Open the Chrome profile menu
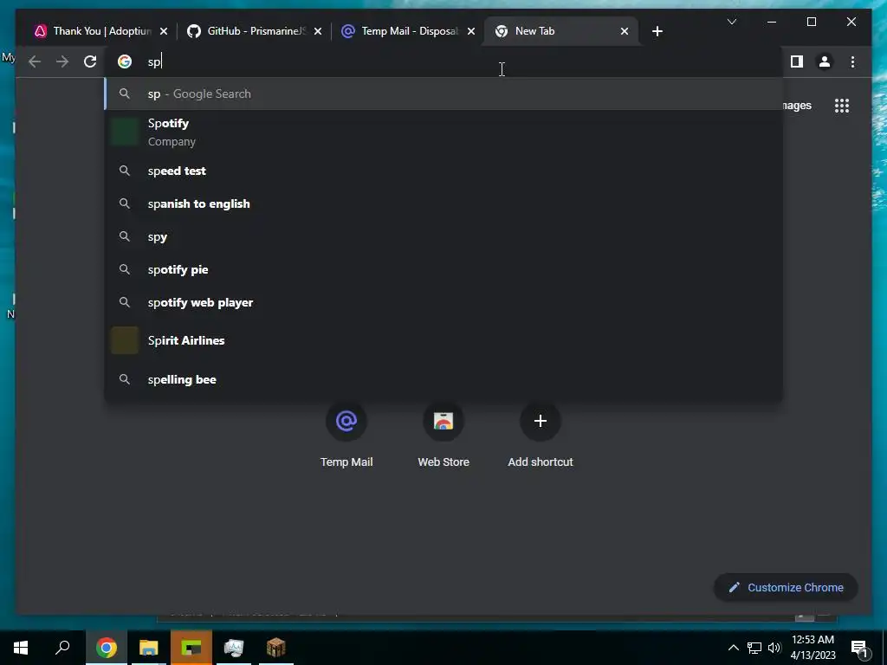The width and height of the screenshot is (887, 665). pyautogui.click(x=825, y=61)
